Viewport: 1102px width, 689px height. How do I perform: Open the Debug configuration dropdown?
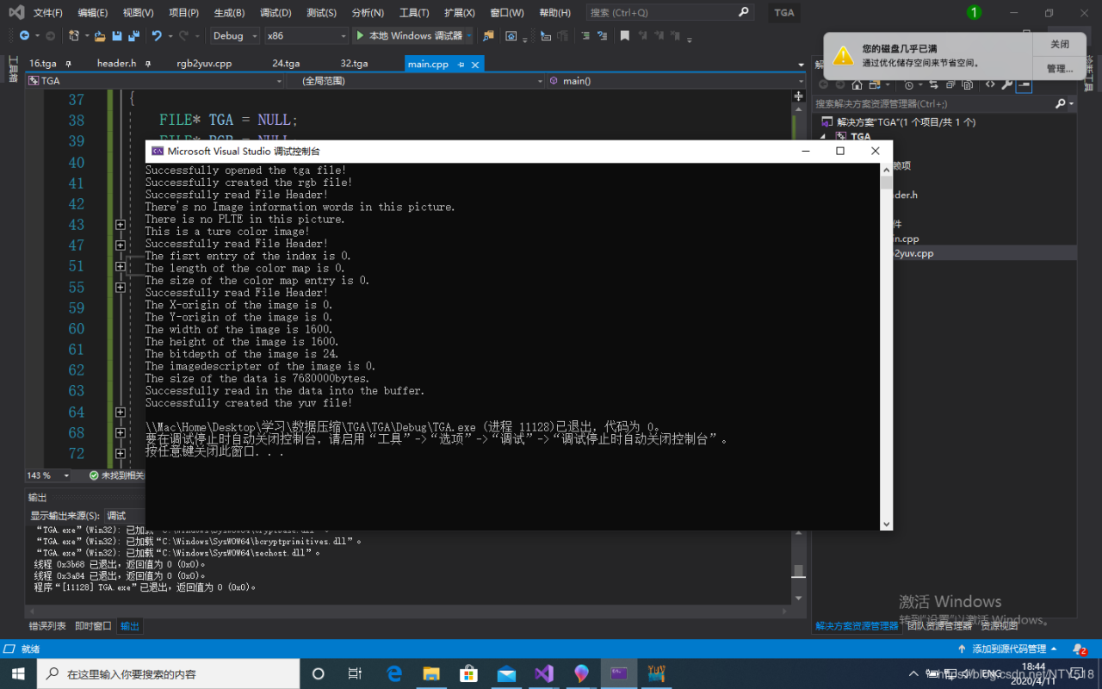pyautogui.click(x=234, y=35)
